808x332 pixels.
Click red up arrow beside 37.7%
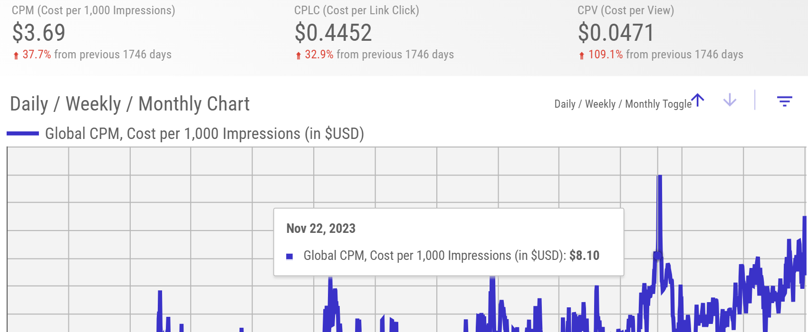(16, 55)
